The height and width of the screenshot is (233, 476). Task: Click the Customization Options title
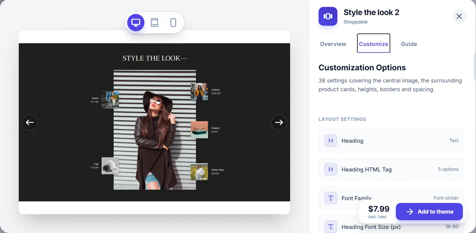pyautogui.click(x=362, y=67)
